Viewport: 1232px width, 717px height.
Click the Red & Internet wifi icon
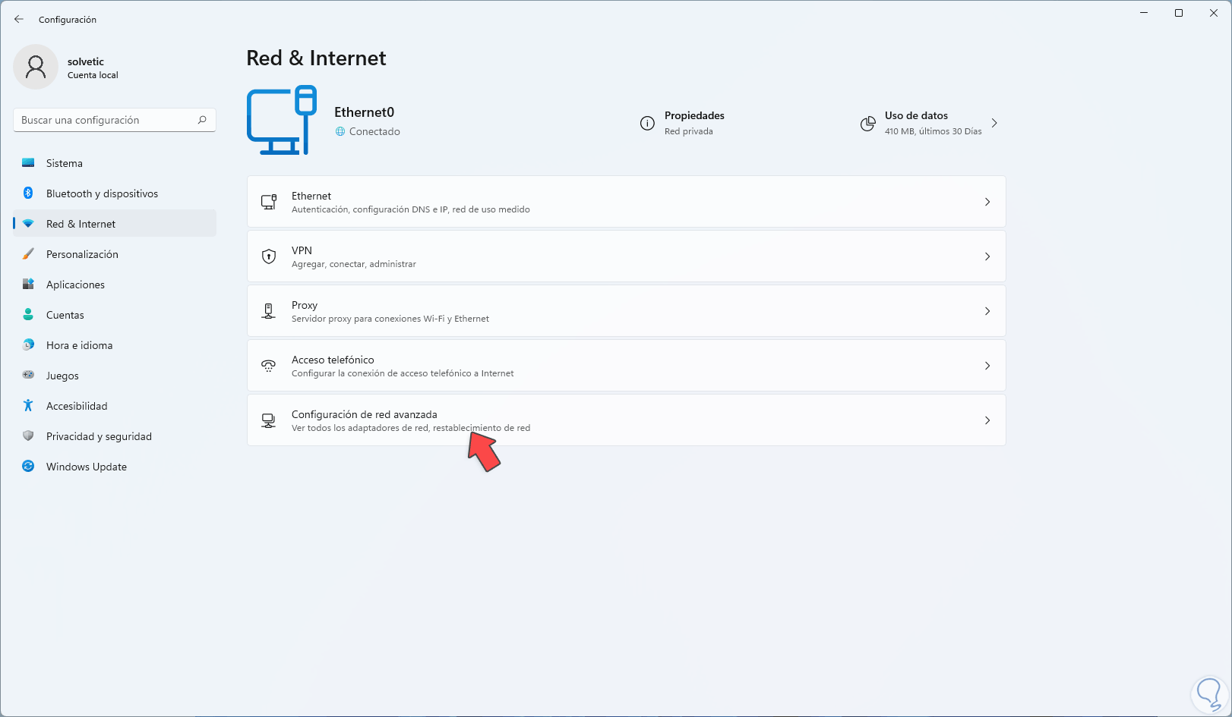click(28, 224)
